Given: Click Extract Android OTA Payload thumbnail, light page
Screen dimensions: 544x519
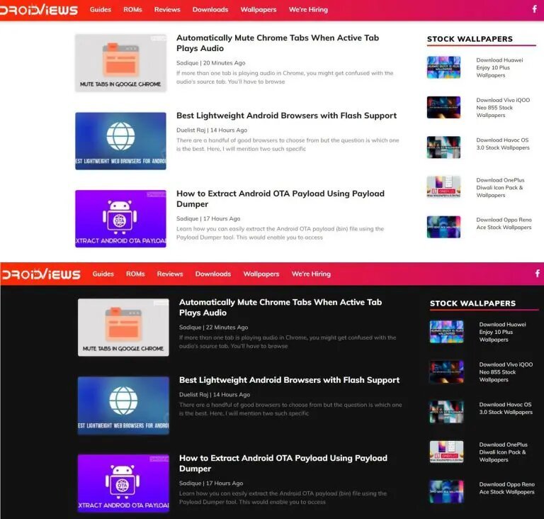Looking at the screenshot, I should click(x=120, y=218).
